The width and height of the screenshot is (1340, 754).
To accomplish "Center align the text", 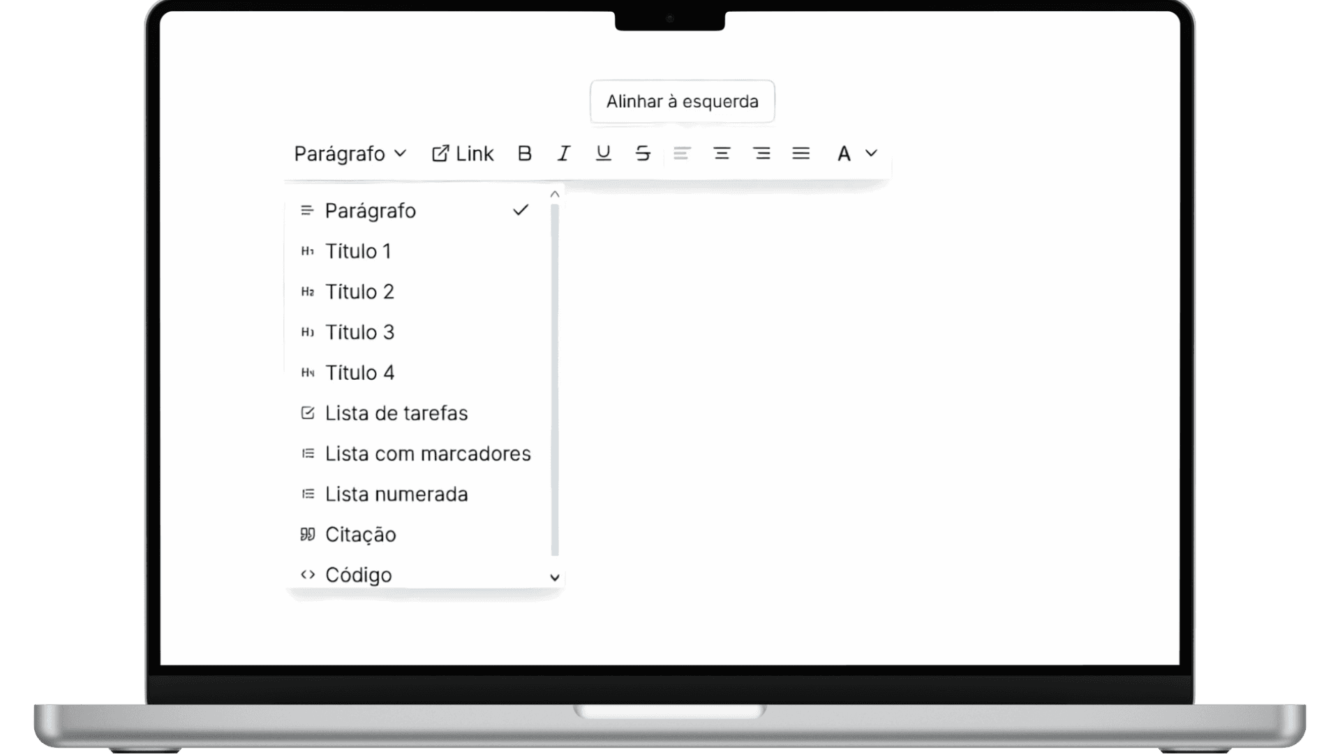I will coord(722,154).
